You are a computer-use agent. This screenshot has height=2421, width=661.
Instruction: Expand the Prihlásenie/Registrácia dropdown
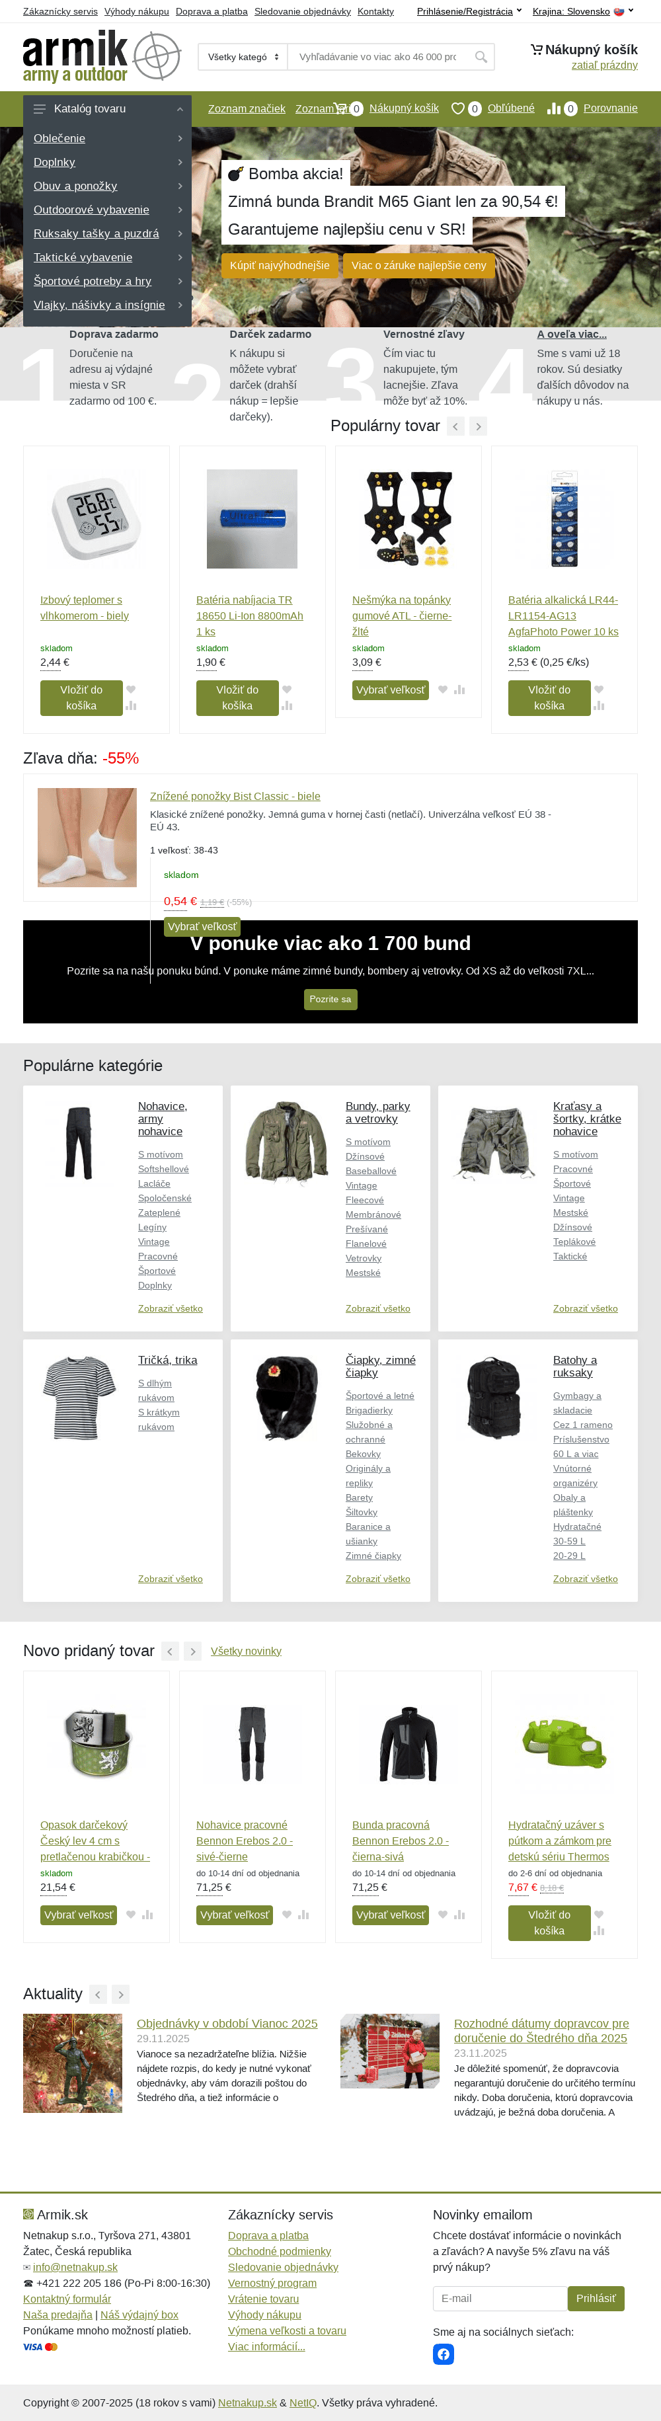click(469, 11)
